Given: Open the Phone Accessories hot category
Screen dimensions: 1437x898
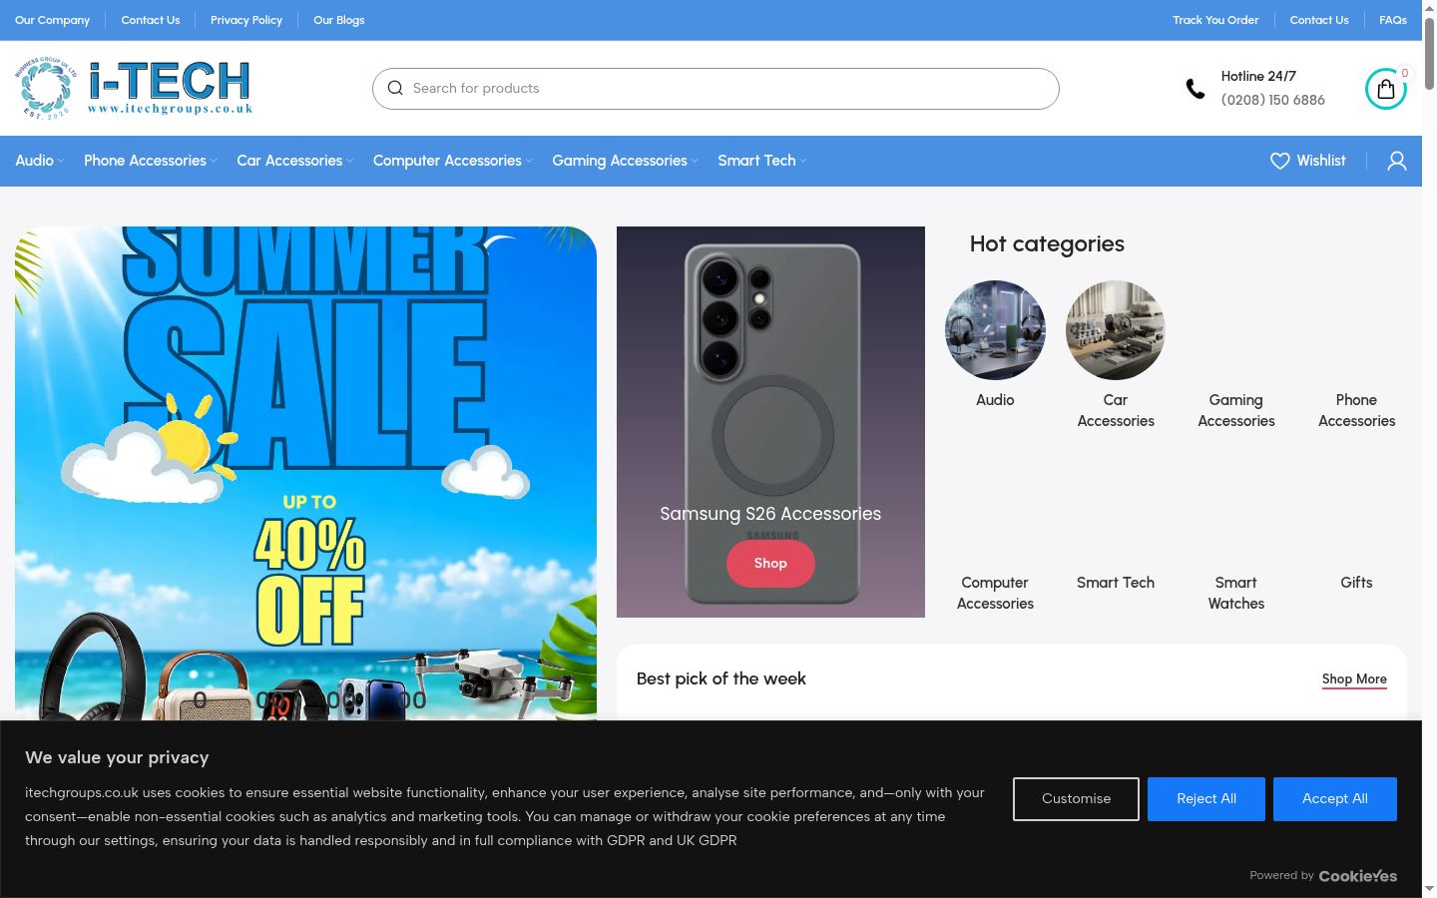Looking at the screenshot, I should 1356,410.
